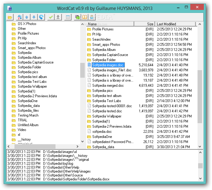Click the window layout toolbar icon

point(68,17)
